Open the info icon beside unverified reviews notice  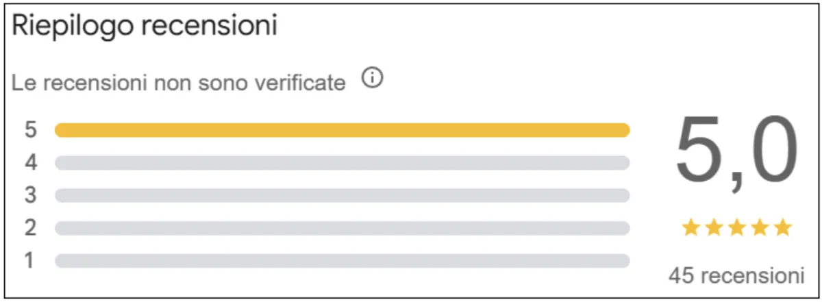pos(372,79)
